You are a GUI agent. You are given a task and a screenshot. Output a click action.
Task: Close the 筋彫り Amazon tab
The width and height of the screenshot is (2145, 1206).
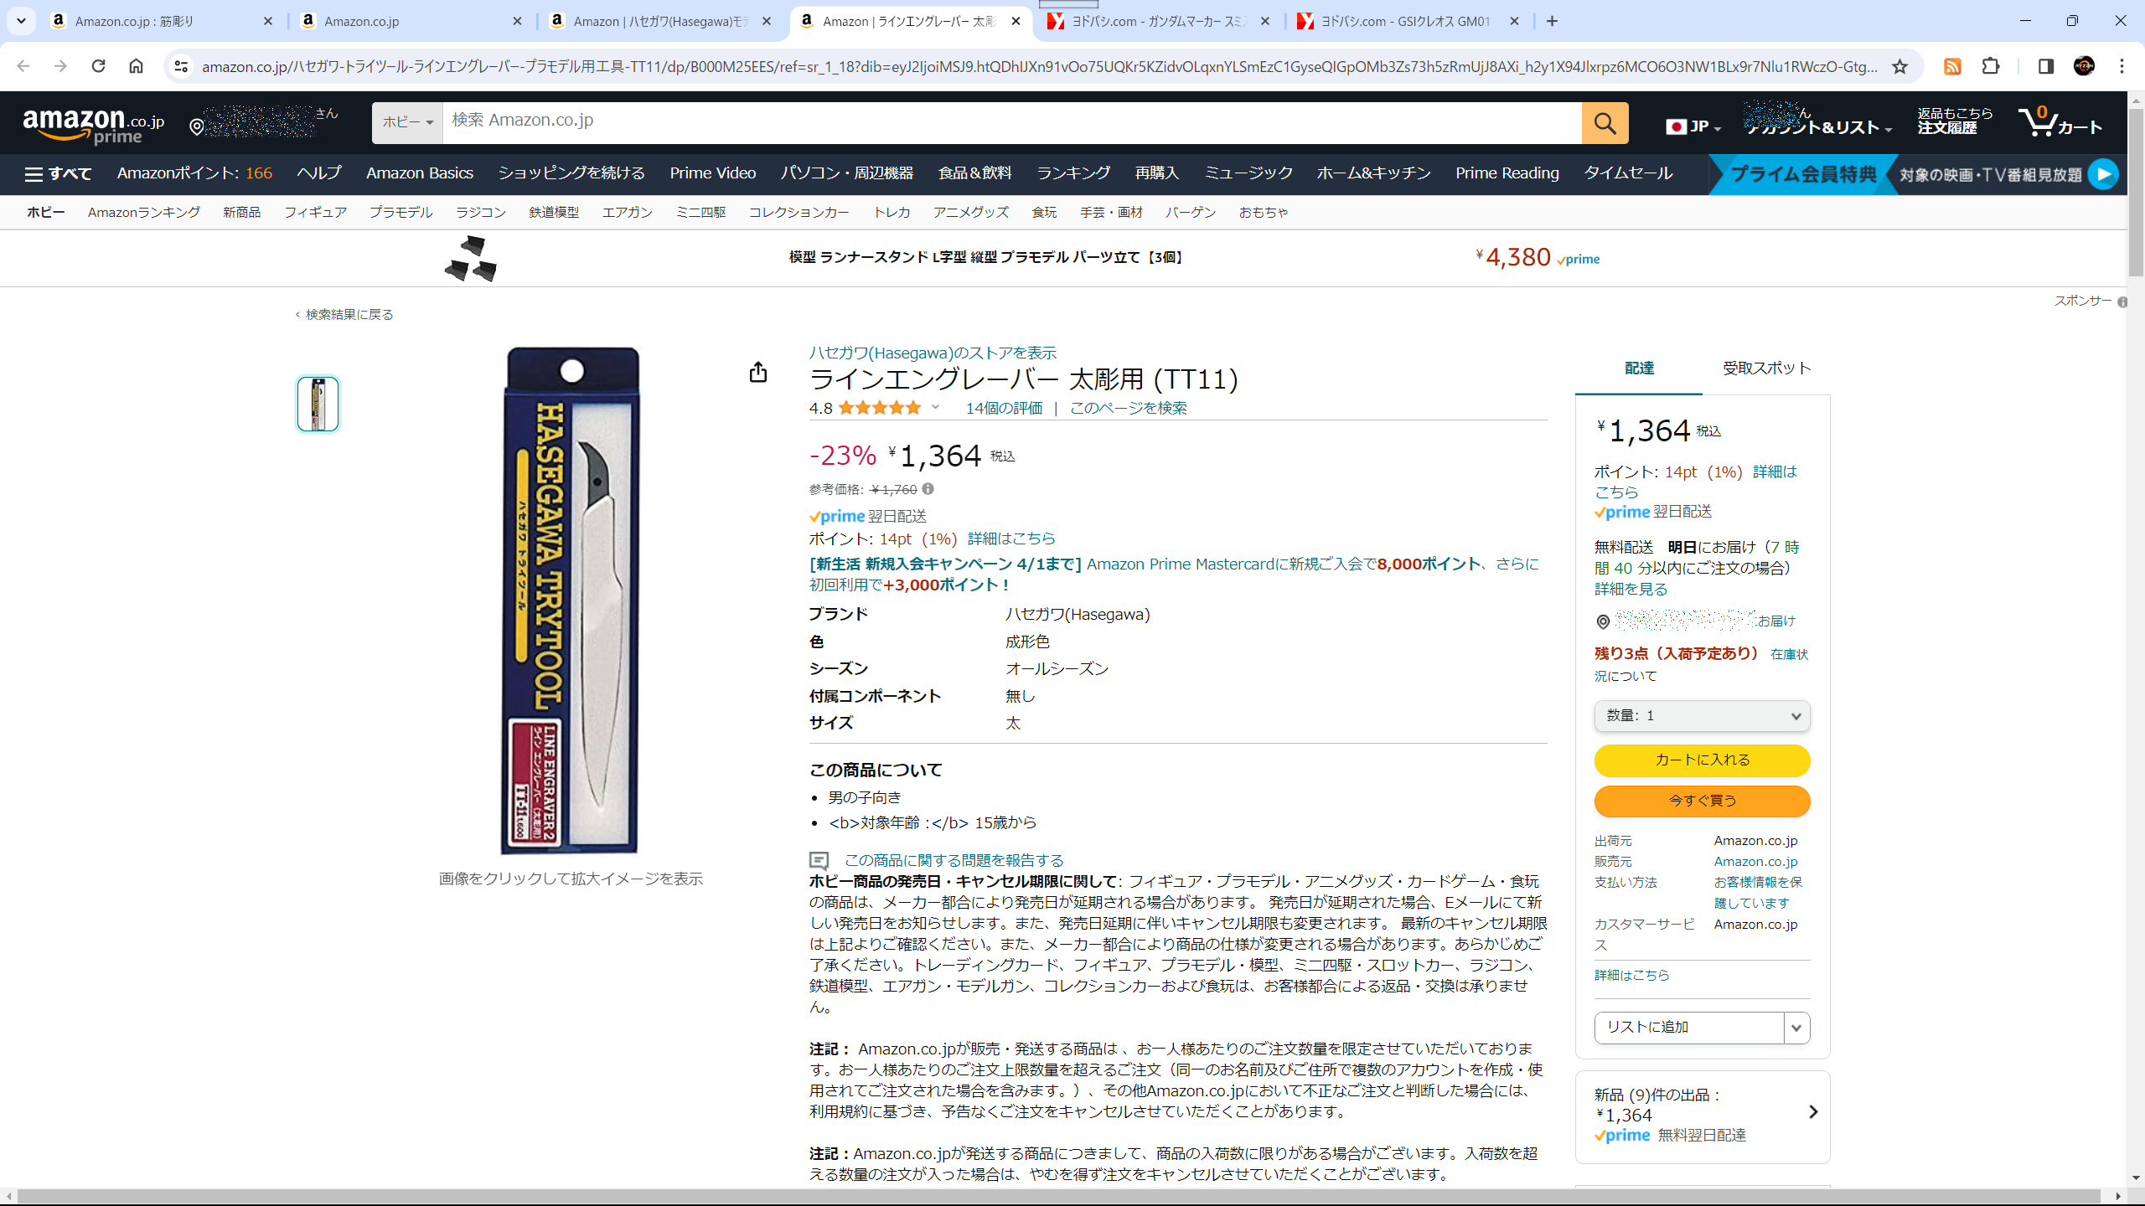point(267,21)
